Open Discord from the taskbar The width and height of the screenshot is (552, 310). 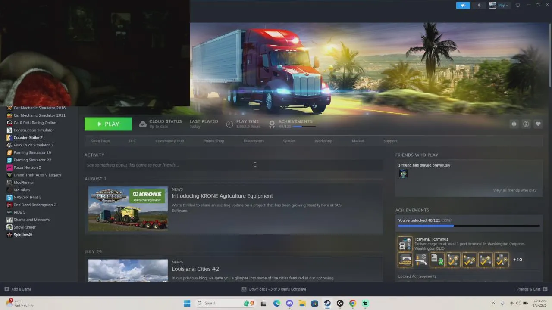(289, 303)
